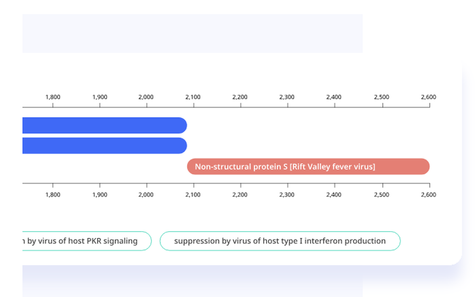Open the host PKR signaling tag
The image size is (475, 297).
(x=87, y=241)
